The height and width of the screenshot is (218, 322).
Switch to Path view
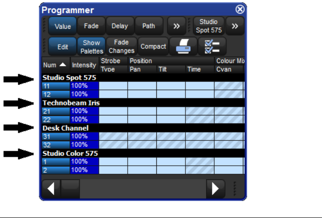click(x=149, y=26)
